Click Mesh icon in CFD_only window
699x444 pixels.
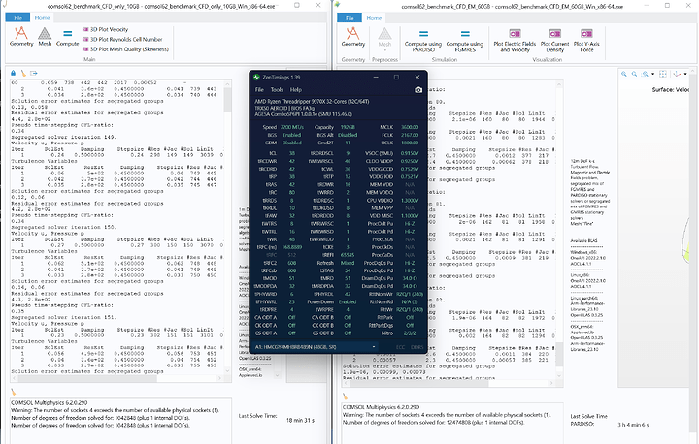tap(45, 37)
